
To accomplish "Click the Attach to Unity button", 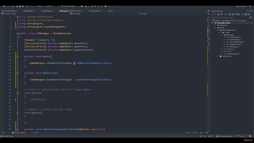I will [69, 6].
